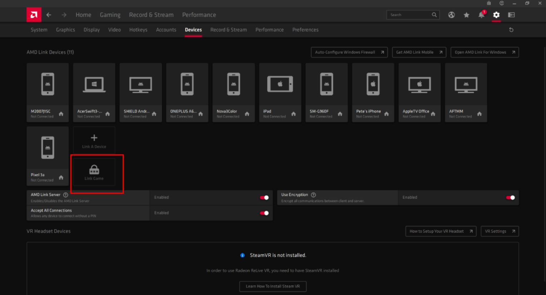546x295 pixels.
Task: Go forward with the right arrow
Action: [x=64, y=15]
